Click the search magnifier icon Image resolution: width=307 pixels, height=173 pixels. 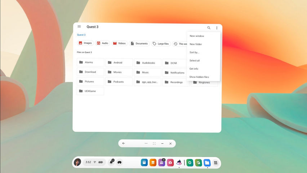click(209, 28)
